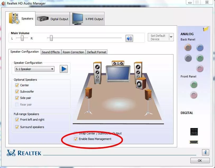Click the optical digital output icon
215x168 pixels.
[x=194, y=132]
